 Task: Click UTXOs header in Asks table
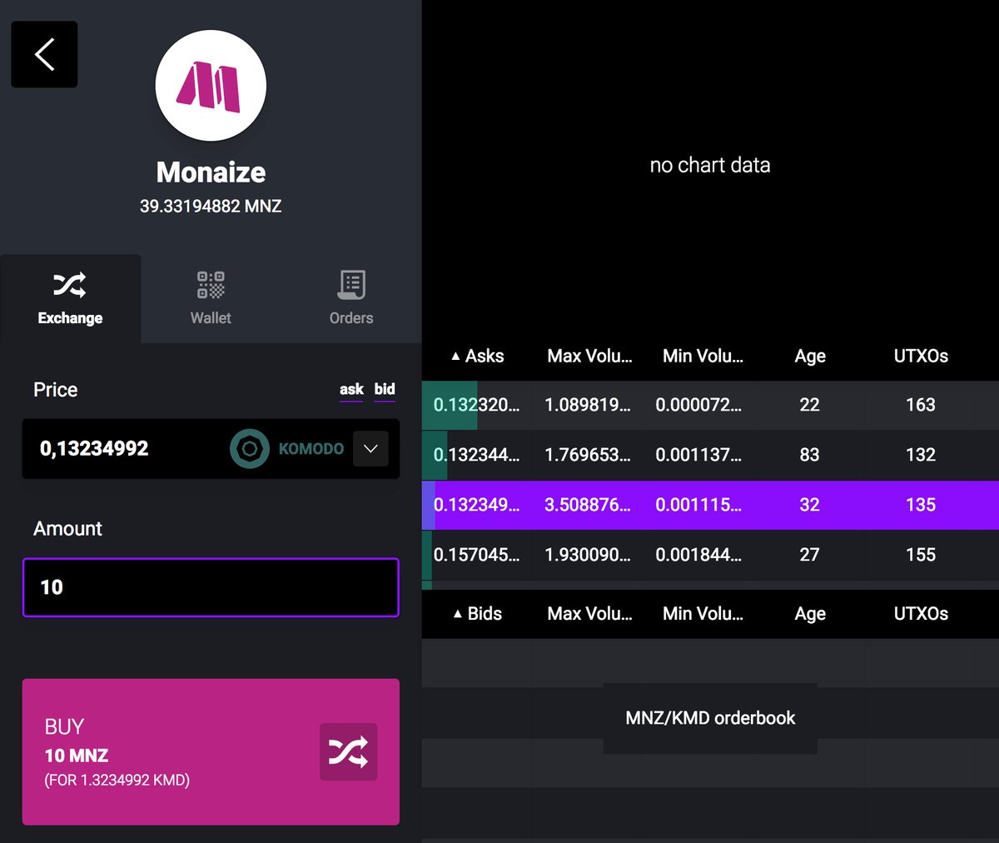coord(921,357)
